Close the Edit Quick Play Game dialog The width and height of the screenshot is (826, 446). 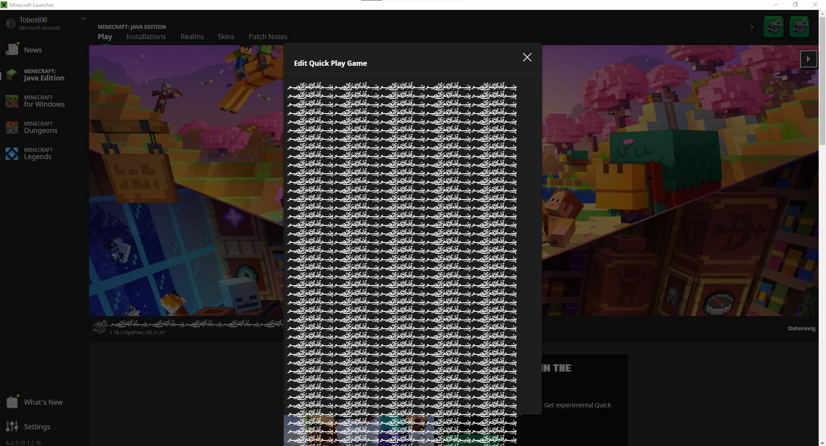(527, 57)
